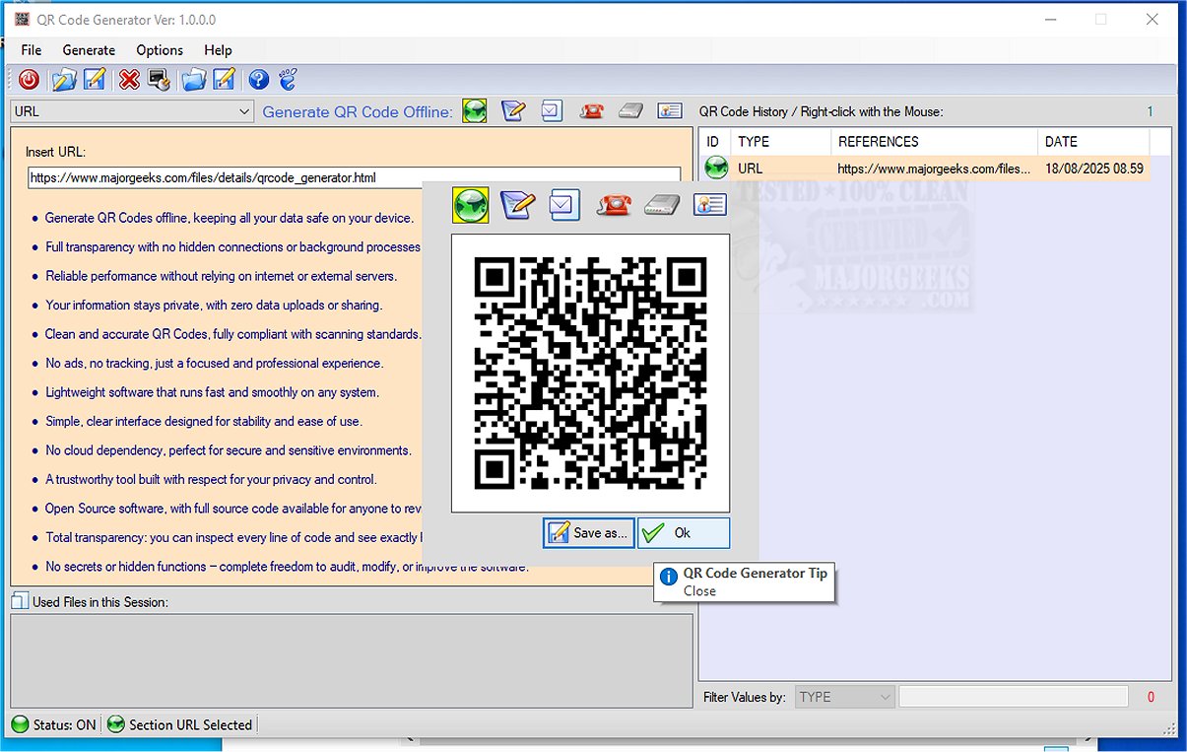The height and width of the screenshot is (752, 1187).
Task: Open the Generate menu
Action: pos(89,50)
